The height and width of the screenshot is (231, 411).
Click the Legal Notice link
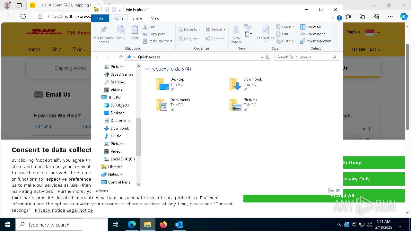point(80,210)
